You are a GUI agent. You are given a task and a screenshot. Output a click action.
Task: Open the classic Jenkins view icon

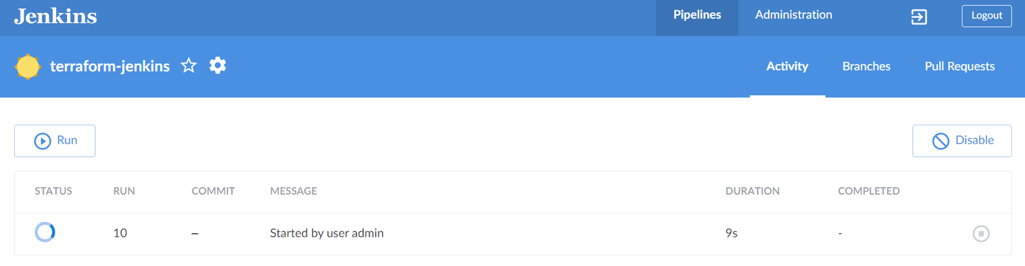click(919, 17)
